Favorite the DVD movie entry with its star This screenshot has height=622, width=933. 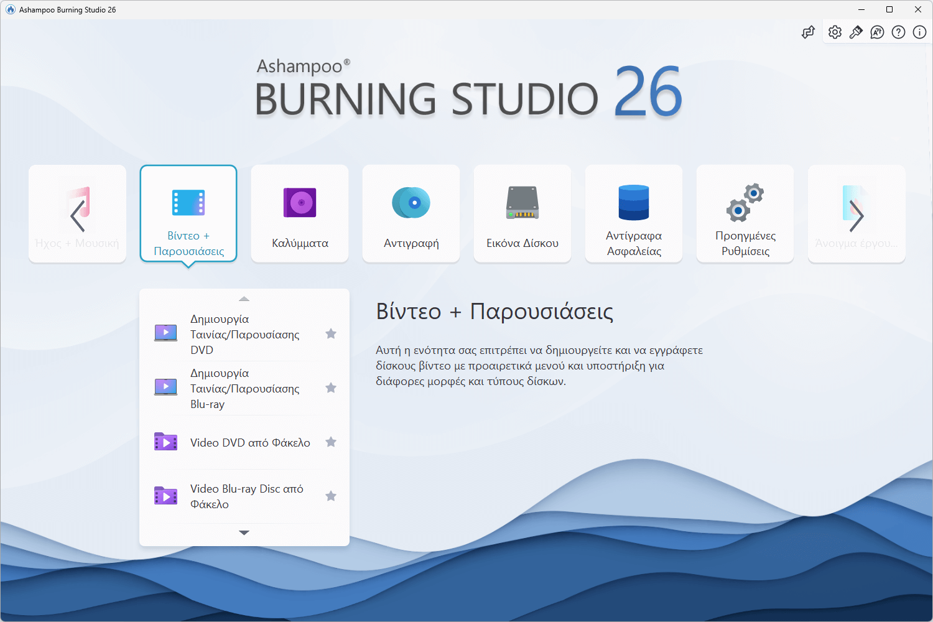point(331,334)
